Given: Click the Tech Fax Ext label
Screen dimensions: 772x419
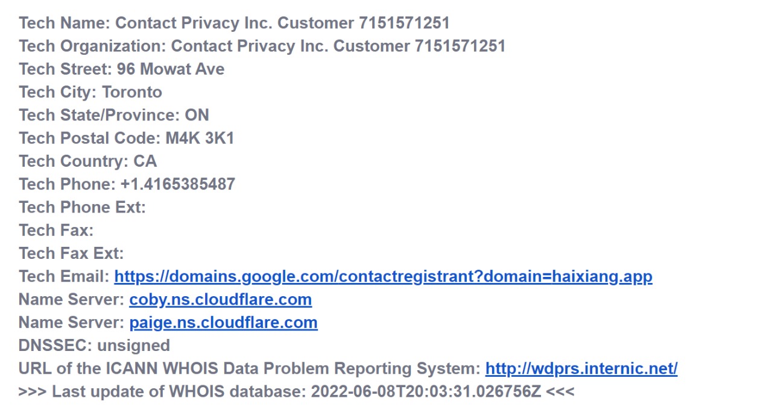Looking at the screenshot, I should tap(71, 253).
